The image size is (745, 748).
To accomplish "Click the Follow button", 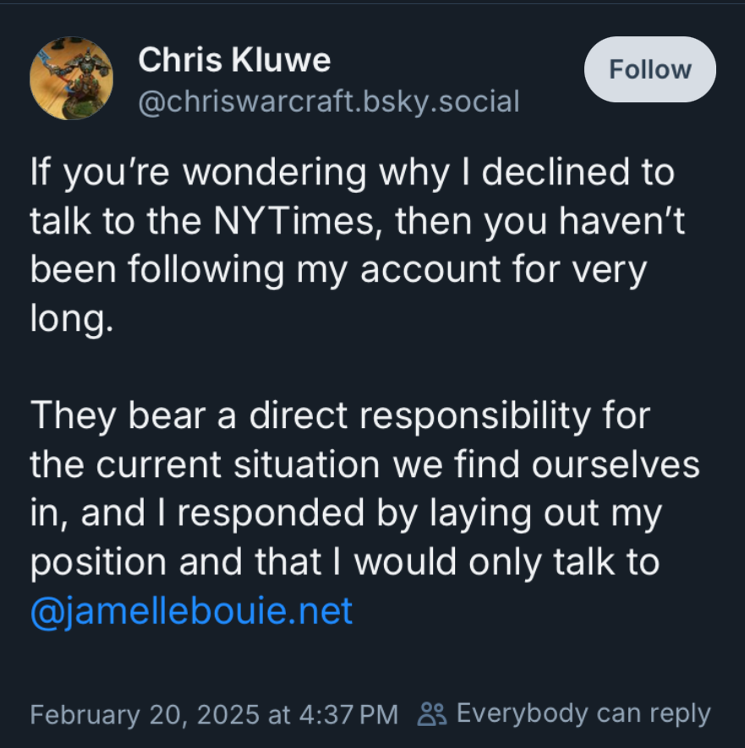I will (649, 69).
